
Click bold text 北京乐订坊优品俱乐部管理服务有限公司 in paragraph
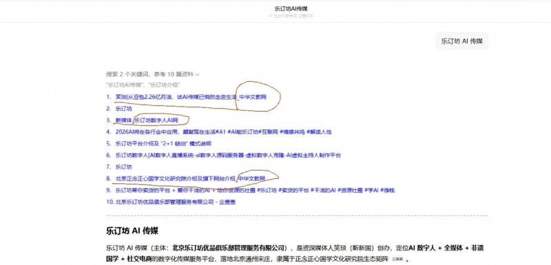(x=229, y=248)
